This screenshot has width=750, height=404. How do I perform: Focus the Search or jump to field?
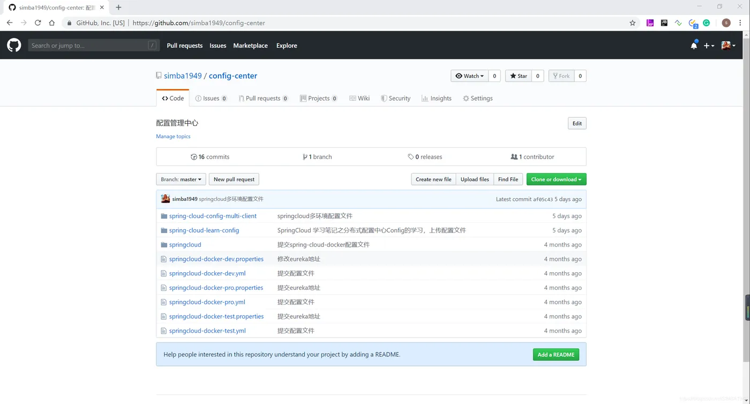94,46
